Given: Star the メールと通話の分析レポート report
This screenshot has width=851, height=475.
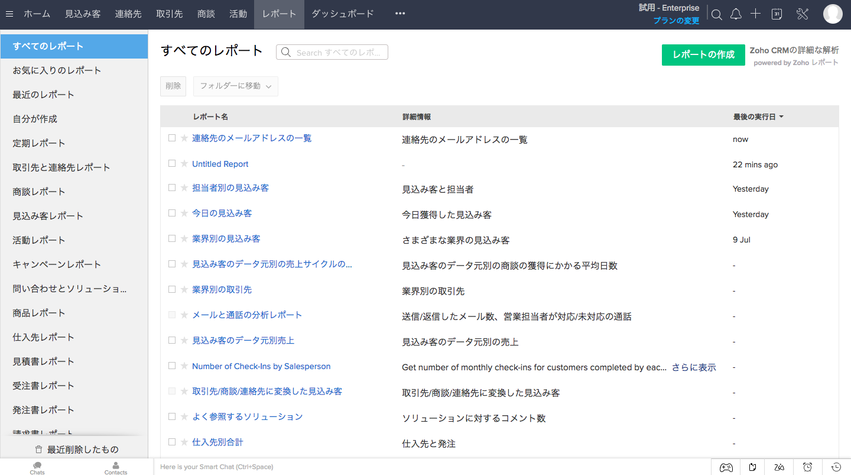Looking at the screenshot, I should coord(184,315).
